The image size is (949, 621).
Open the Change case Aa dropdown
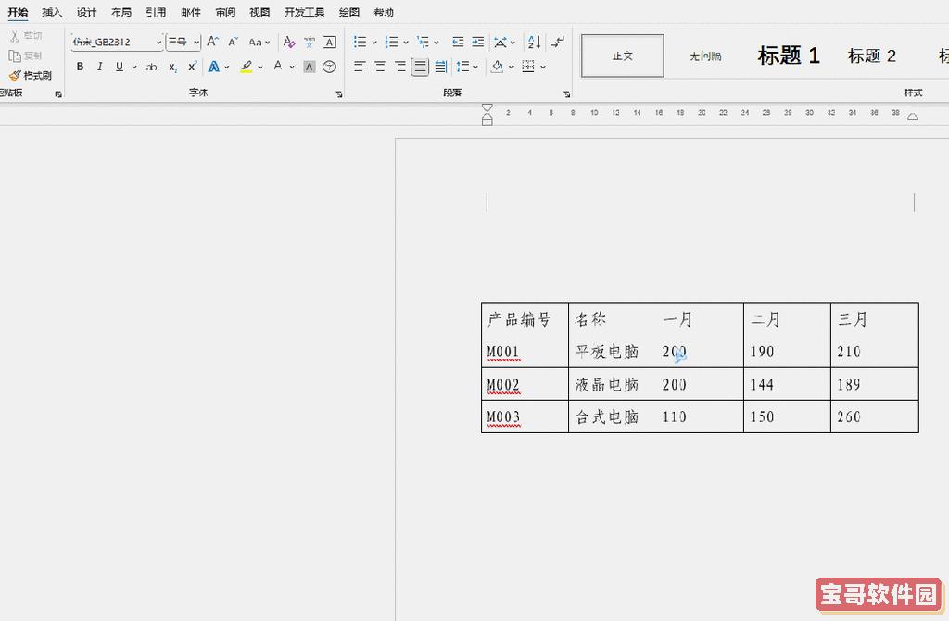click(259, 43)
